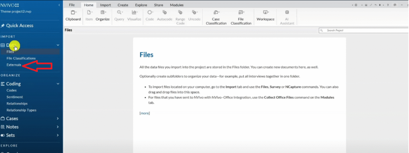Click the Coding section label
Image resolution: width=409 pixels, height=153 pixels.
click(14, 84)
